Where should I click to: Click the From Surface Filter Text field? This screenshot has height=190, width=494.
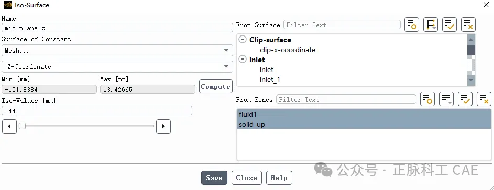point(342,25)
